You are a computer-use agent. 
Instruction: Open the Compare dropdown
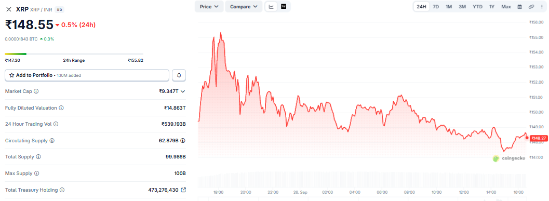tap(244, 7)
